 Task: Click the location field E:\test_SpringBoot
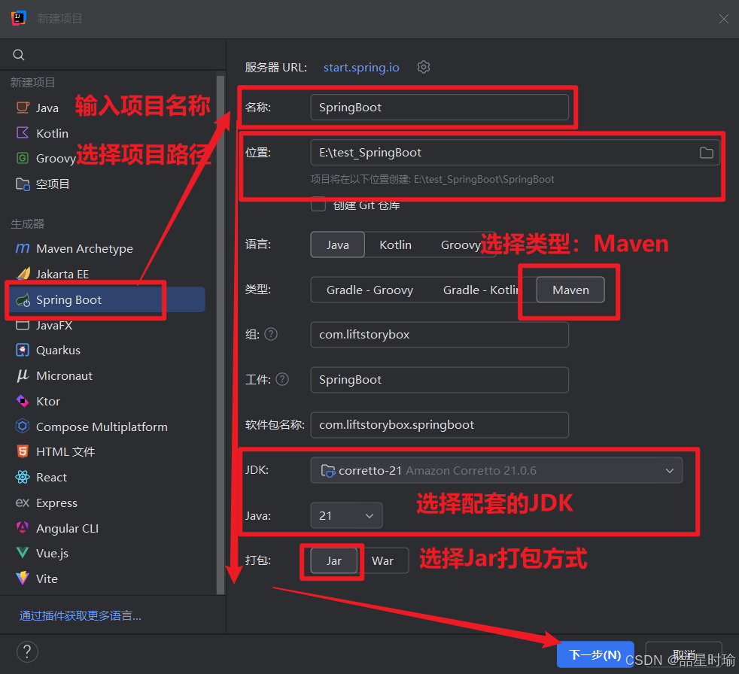point(515,153)
